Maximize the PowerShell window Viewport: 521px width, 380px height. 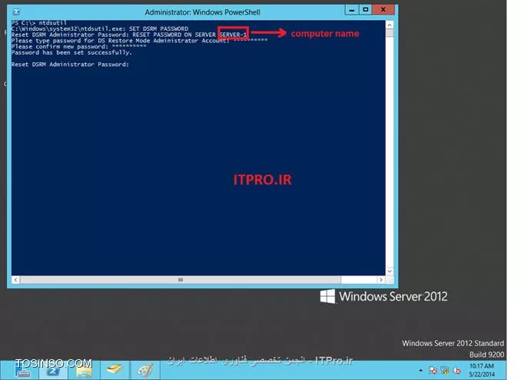(x=366, y=10)
